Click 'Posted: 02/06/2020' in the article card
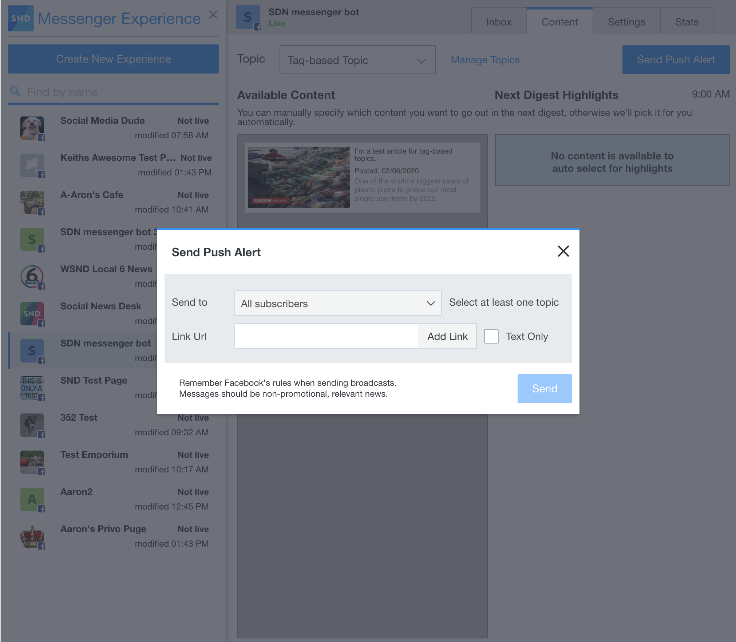 tap(387, 171)
